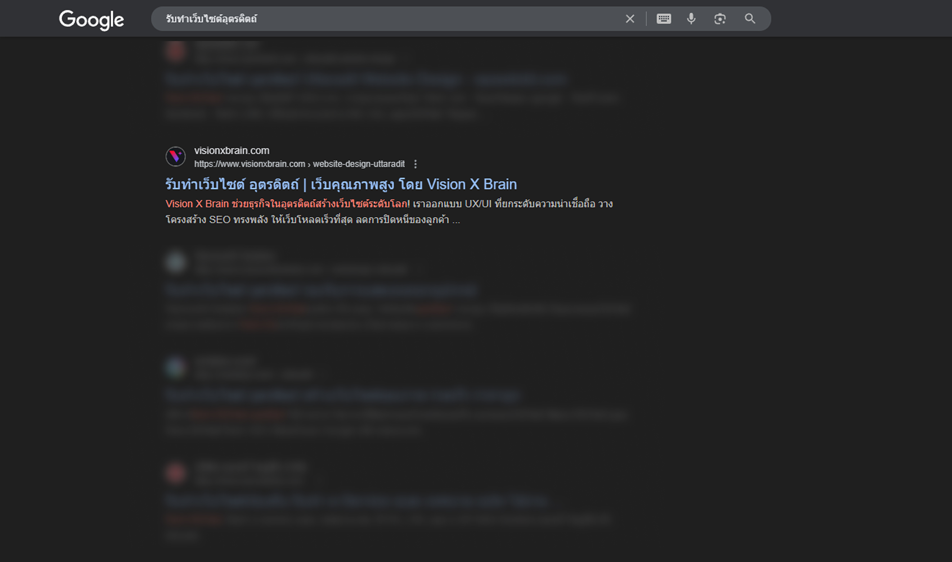Screen dimensions: 952x562
Task: Click the snippet text starting 'Vision X Brain ช่วยธุรกิจ'
Action: pos(389,212)
